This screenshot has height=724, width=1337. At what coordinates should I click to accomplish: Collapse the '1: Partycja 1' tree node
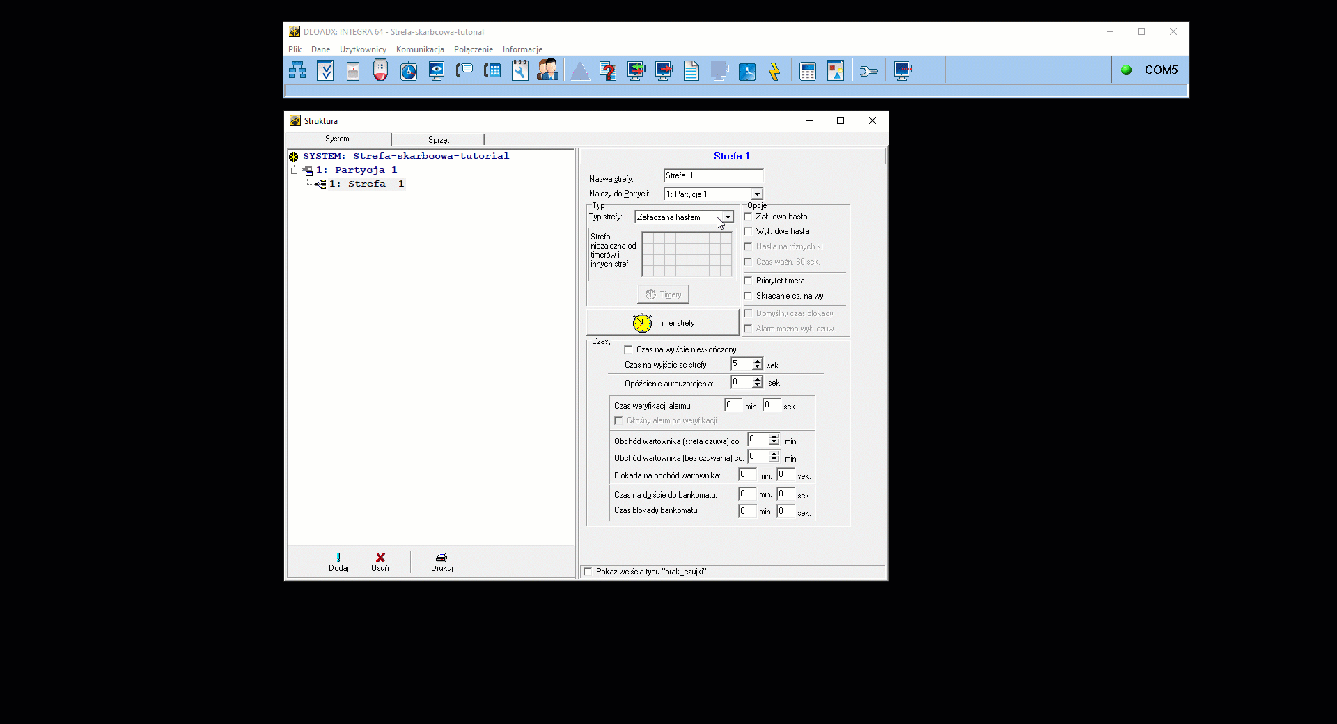294,171
